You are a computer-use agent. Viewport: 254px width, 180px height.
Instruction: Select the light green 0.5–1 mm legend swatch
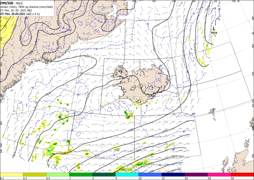point(58,174)
